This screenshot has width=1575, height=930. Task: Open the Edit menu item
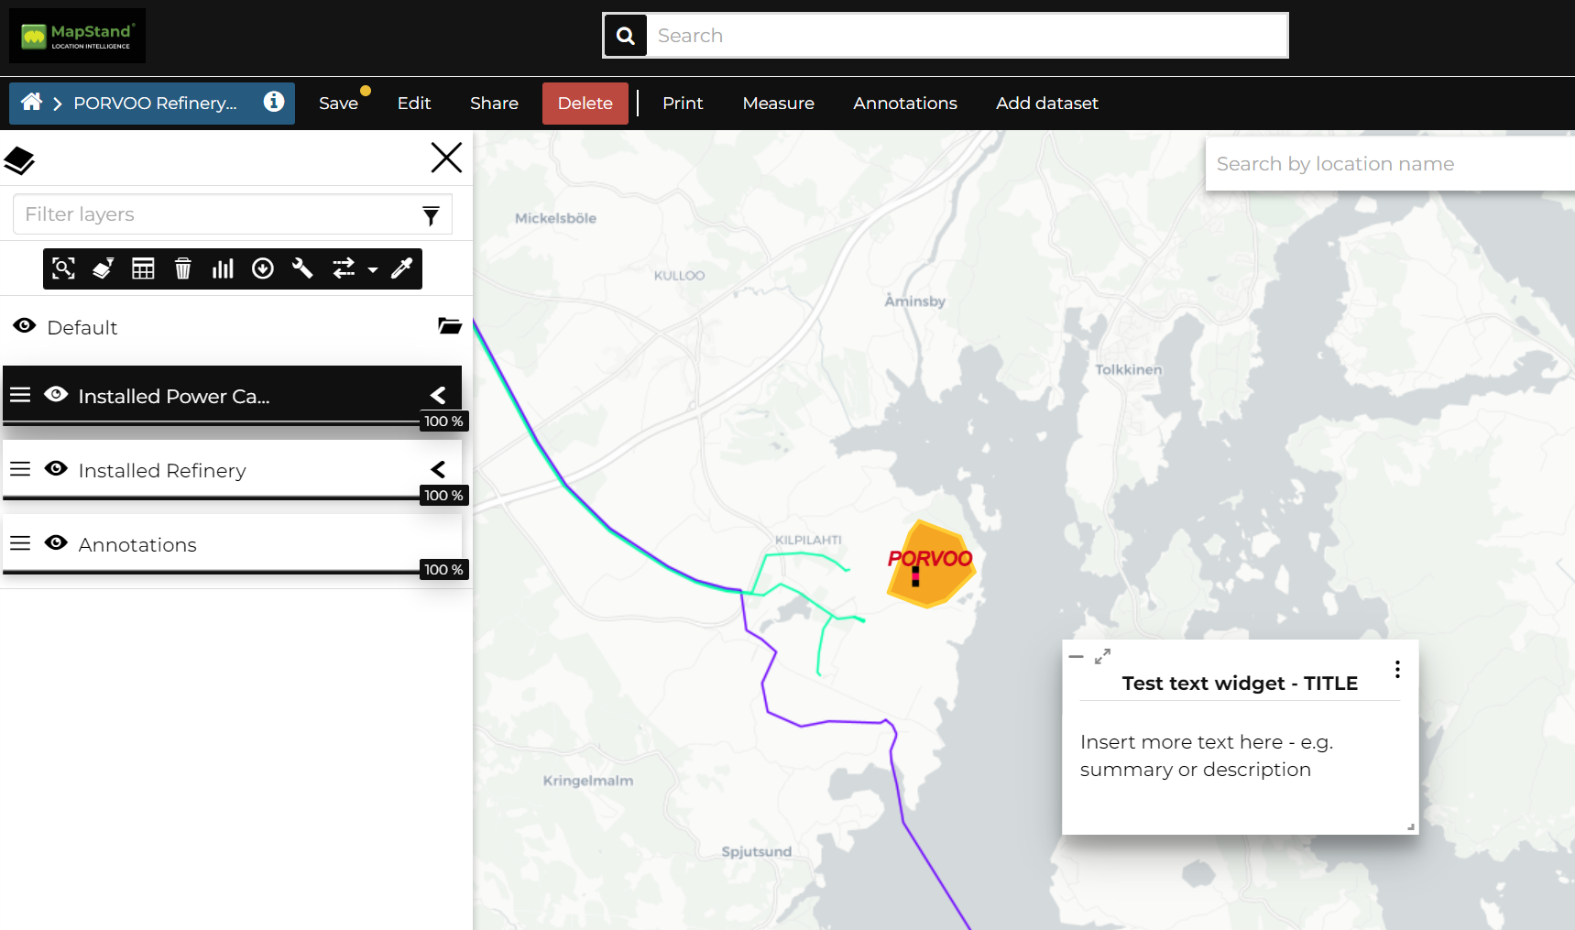414,104
